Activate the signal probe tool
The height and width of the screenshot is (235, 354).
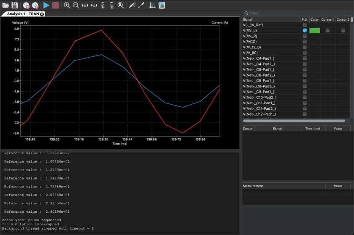pos(132,5)
